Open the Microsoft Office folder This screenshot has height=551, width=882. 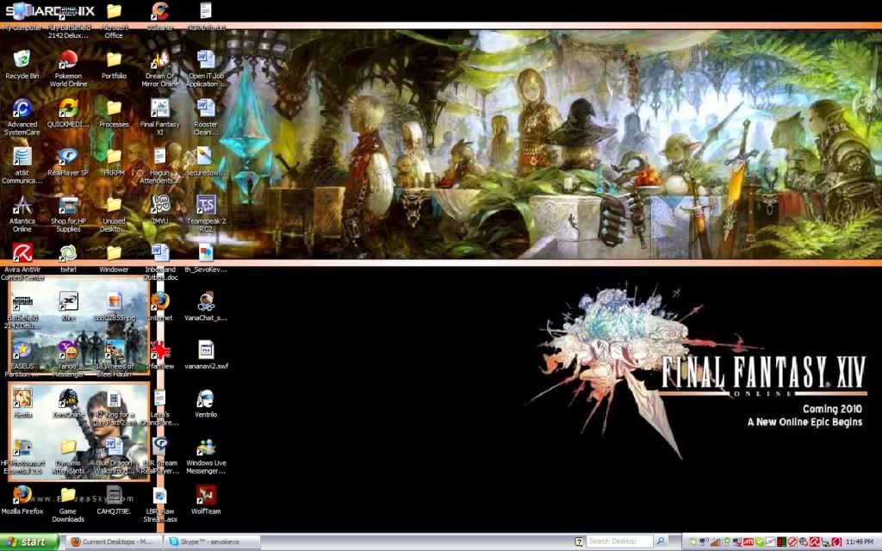(x=114, y=11)
